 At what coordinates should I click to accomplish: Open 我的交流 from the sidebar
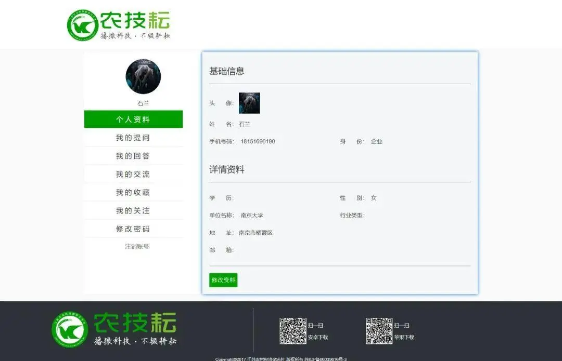133,173
